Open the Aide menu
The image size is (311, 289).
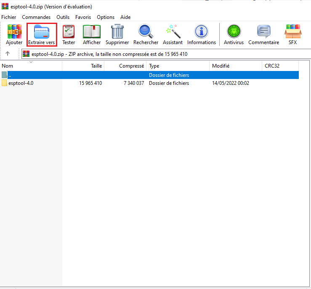coord(125,17)
